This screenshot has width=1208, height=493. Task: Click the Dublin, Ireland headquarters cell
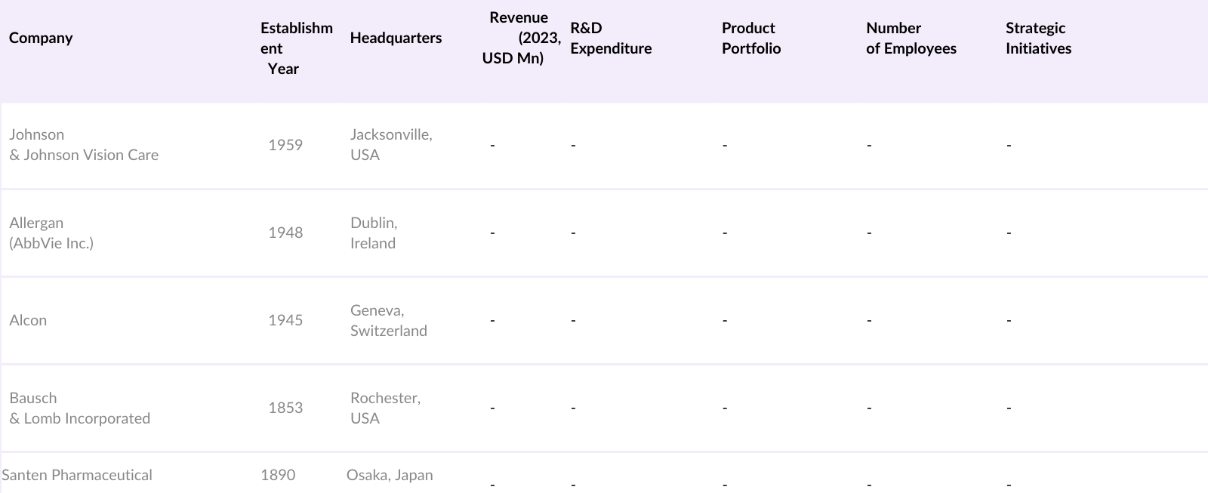coord(373,233)
